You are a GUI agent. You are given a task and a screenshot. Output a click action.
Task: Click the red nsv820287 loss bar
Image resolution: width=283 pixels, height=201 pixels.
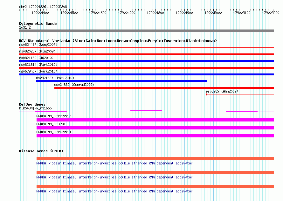click(x=146, y=54)
